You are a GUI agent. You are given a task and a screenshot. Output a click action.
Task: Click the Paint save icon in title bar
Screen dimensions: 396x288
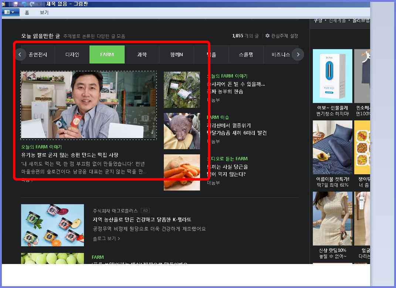click(16, 4)
